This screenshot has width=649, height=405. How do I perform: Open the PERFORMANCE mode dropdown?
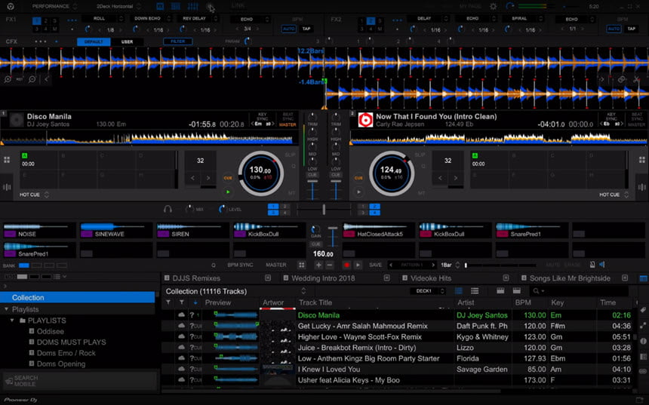click(55, 6)
